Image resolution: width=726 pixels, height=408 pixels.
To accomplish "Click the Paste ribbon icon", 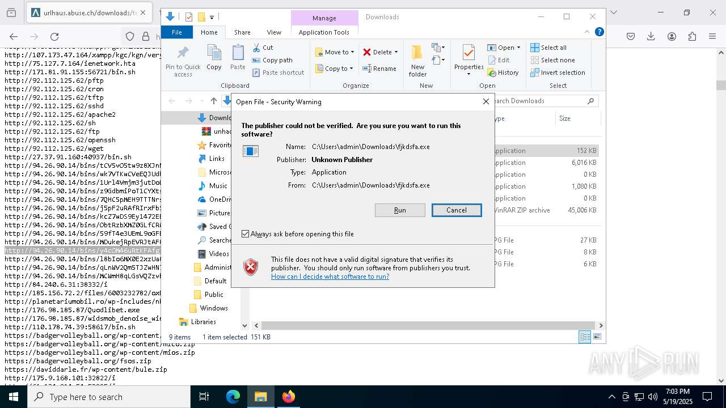I will (238, 57).
